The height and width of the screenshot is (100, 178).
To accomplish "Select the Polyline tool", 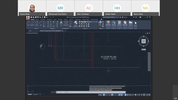I will 32,23.
